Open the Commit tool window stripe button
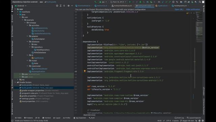This screenshot has height=122, width=216. coord(12,19)
